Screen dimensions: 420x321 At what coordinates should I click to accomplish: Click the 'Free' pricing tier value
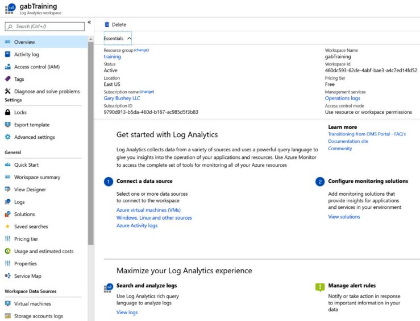pos(330,84)
